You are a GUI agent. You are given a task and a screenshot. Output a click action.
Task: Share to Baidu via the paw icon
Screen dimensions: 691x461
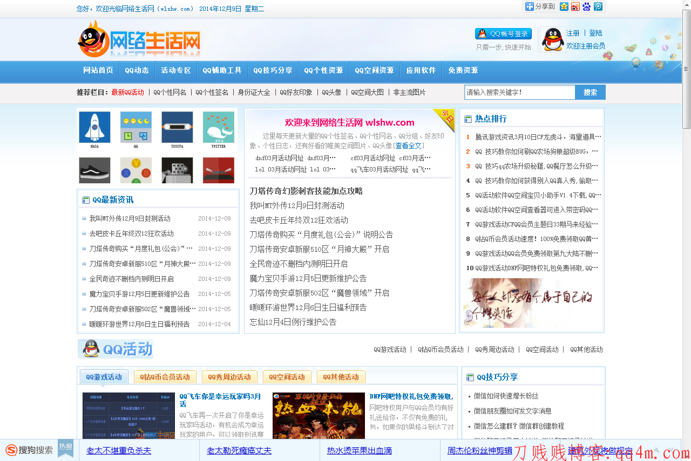click(x=587, y=6)
